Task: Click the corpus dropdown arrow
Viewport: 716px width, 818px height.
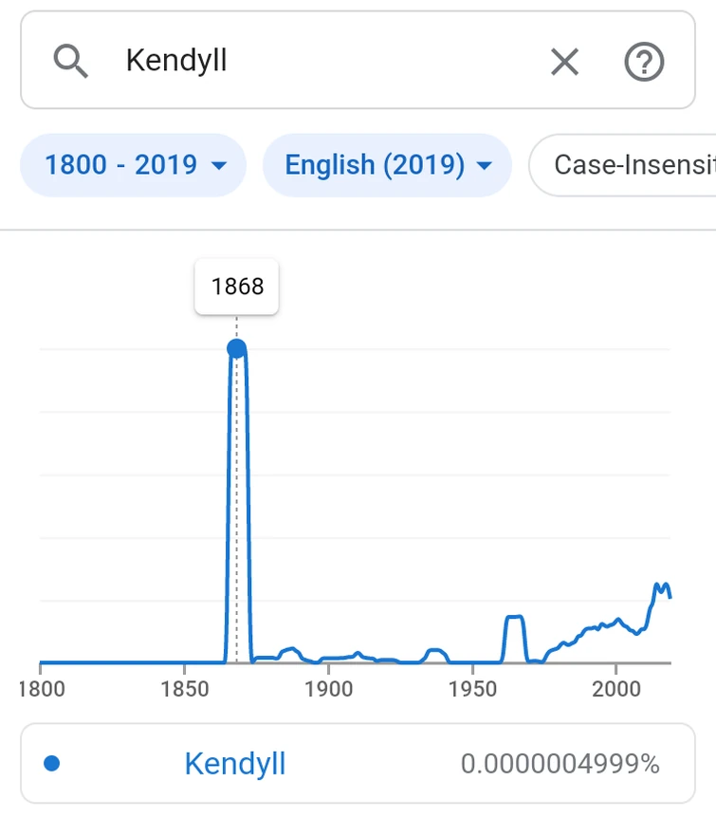Action: pos(485,166)
